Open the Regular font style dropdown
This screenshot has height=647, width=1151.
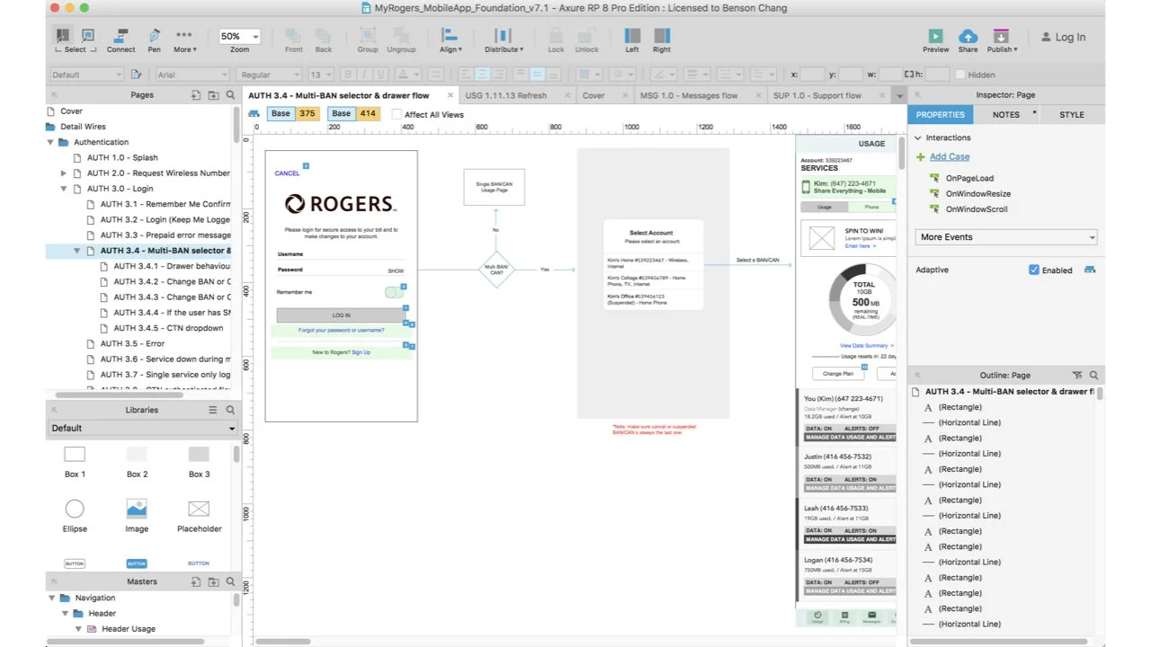coord(268,75)
